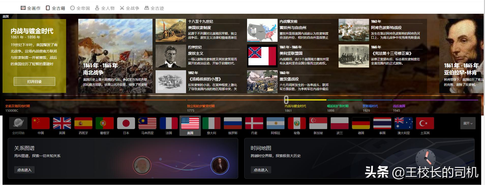Move the white timeline slider handle
Viewport: 485px width, 185px height.
tap(286, 99)
